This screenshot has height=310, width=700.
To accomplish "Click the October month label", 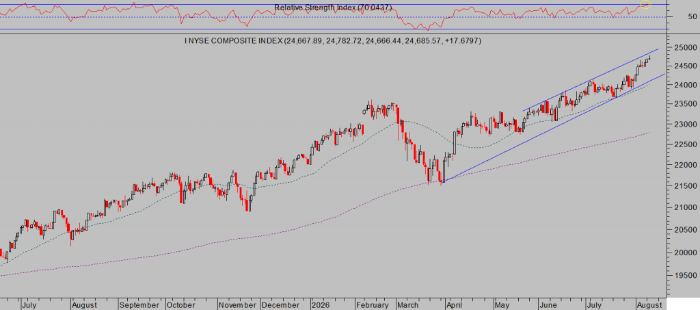I will tap(180, 305).
